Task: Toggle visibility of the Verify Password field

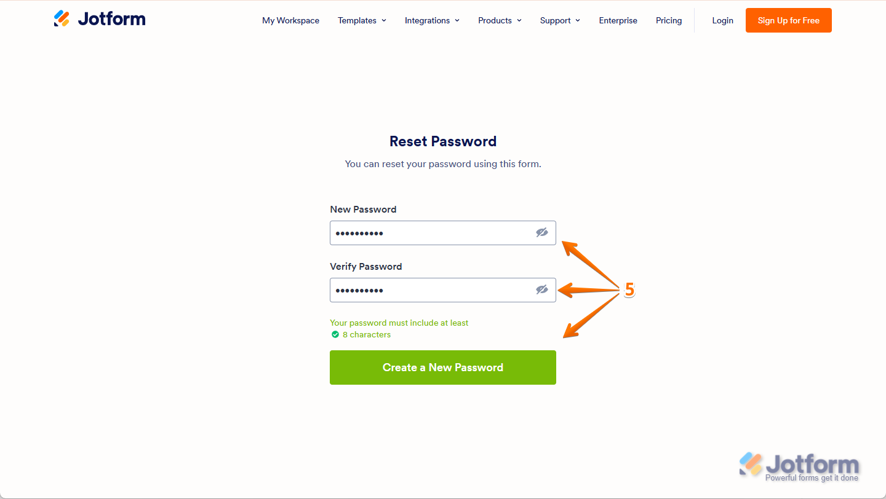Action: click(541, 290)
